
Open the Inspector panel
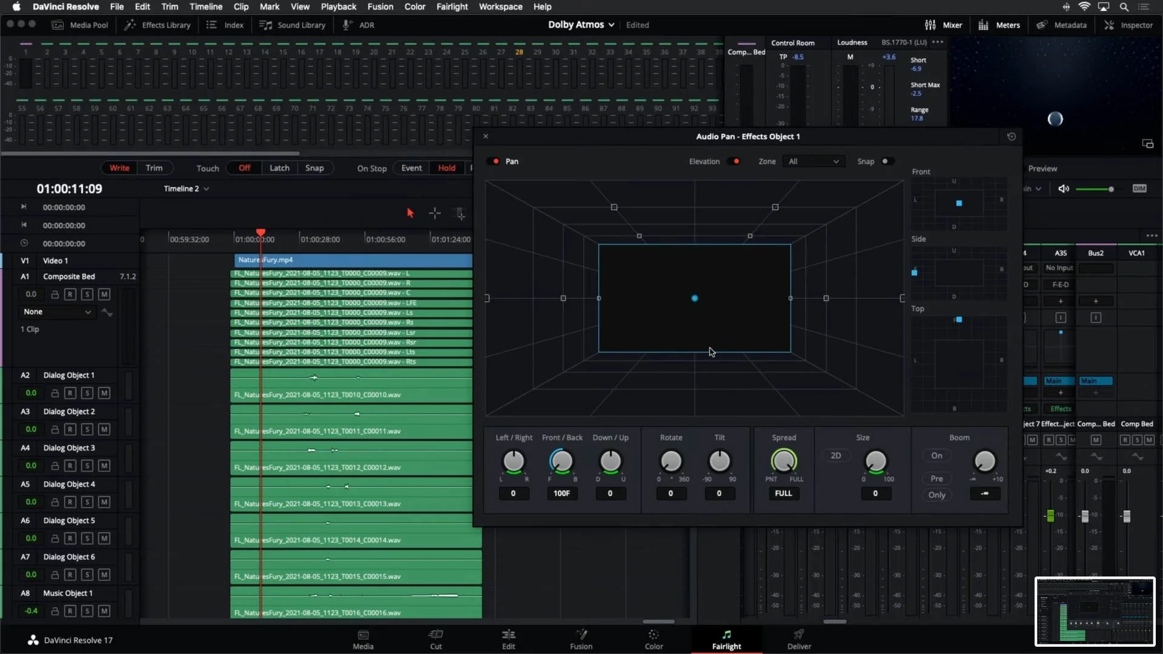pos(1128,25)
